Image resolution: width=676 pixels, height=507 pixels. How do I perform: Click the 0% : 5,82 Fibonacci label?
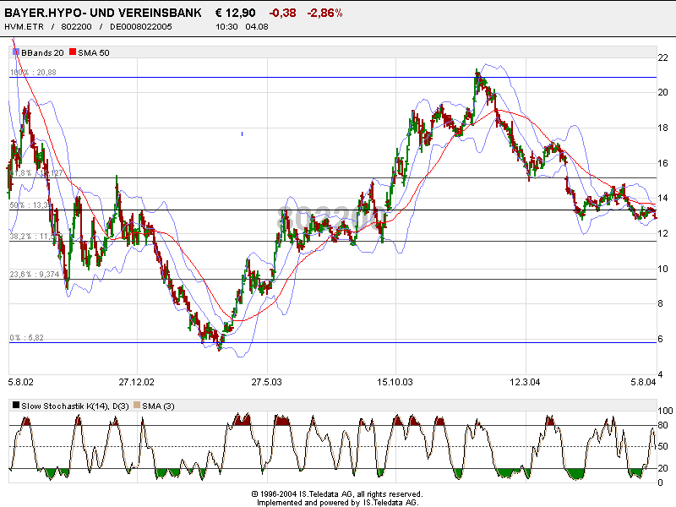coord(27,337)
